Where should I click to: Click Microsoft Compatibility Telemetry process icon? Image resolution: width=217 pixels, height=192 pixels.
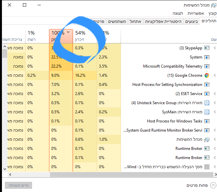click(207, 66)
